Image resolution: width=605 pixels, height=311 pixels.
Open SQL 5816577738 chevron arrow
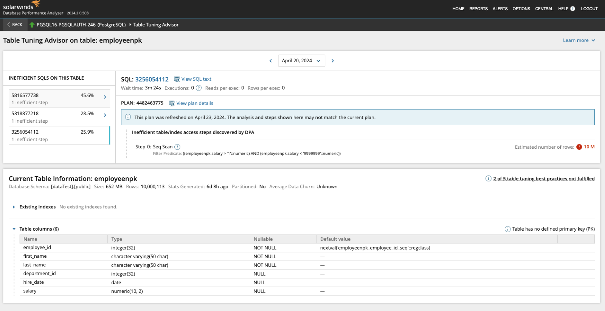[x=105, y=97]
